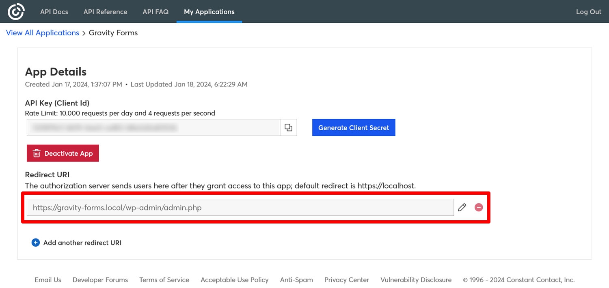Click the Created and Last Updated timestamp line
This screenshot has height=288, width=609.
pyautogui.click(x=136, y=84)
